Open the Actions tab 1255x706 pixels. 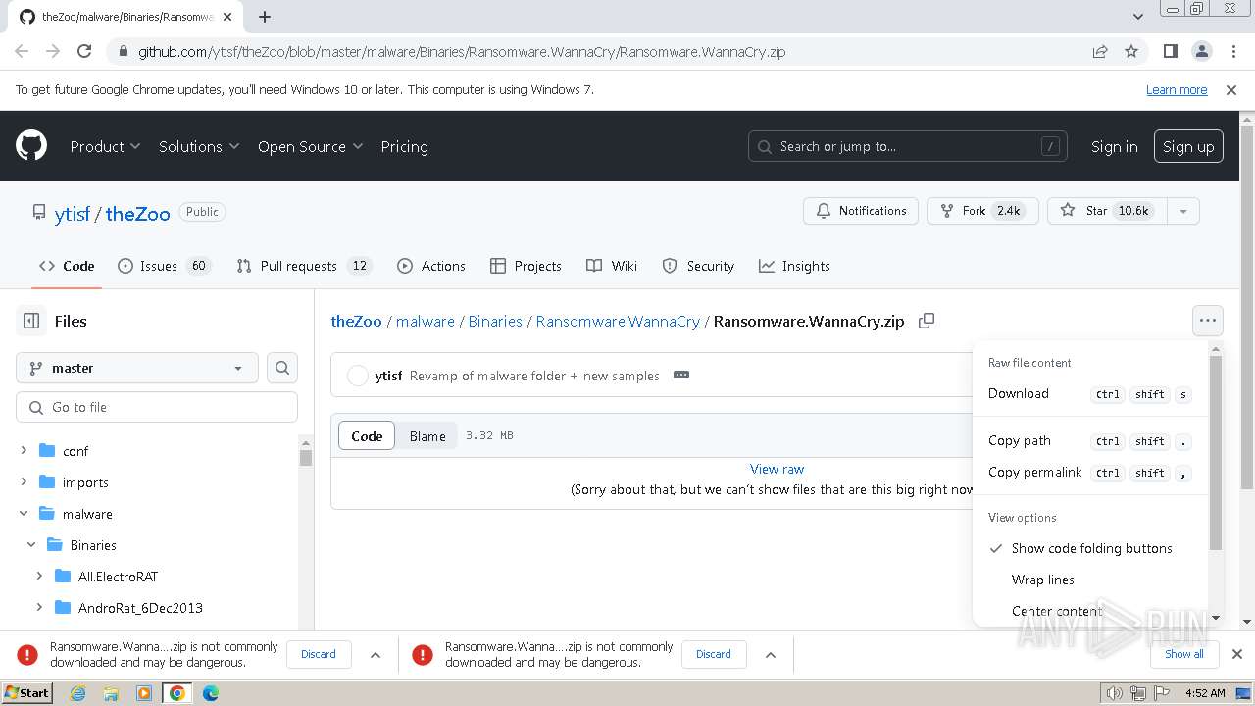click(x=431, y=266)
